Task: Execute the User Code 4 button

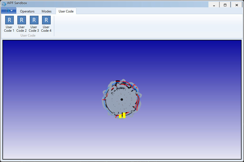Action: (x=46, y=20)
